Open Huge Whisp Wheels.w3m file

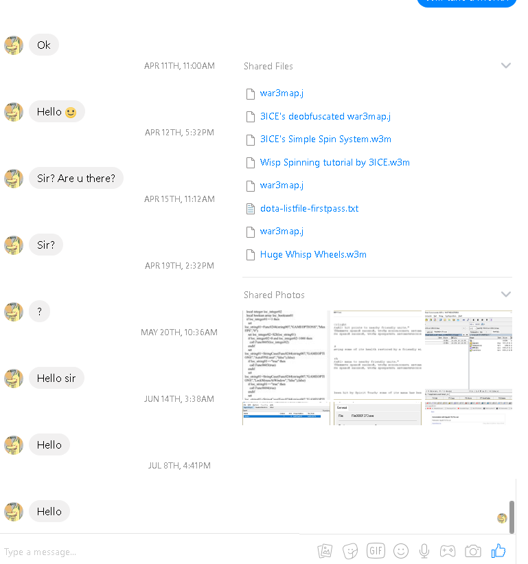pyautogui.click(x=313, y=255)
